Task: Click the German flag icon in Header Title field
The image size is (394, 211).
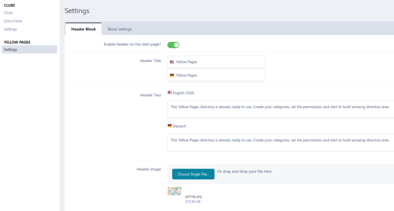Action: tap(172, 75)
